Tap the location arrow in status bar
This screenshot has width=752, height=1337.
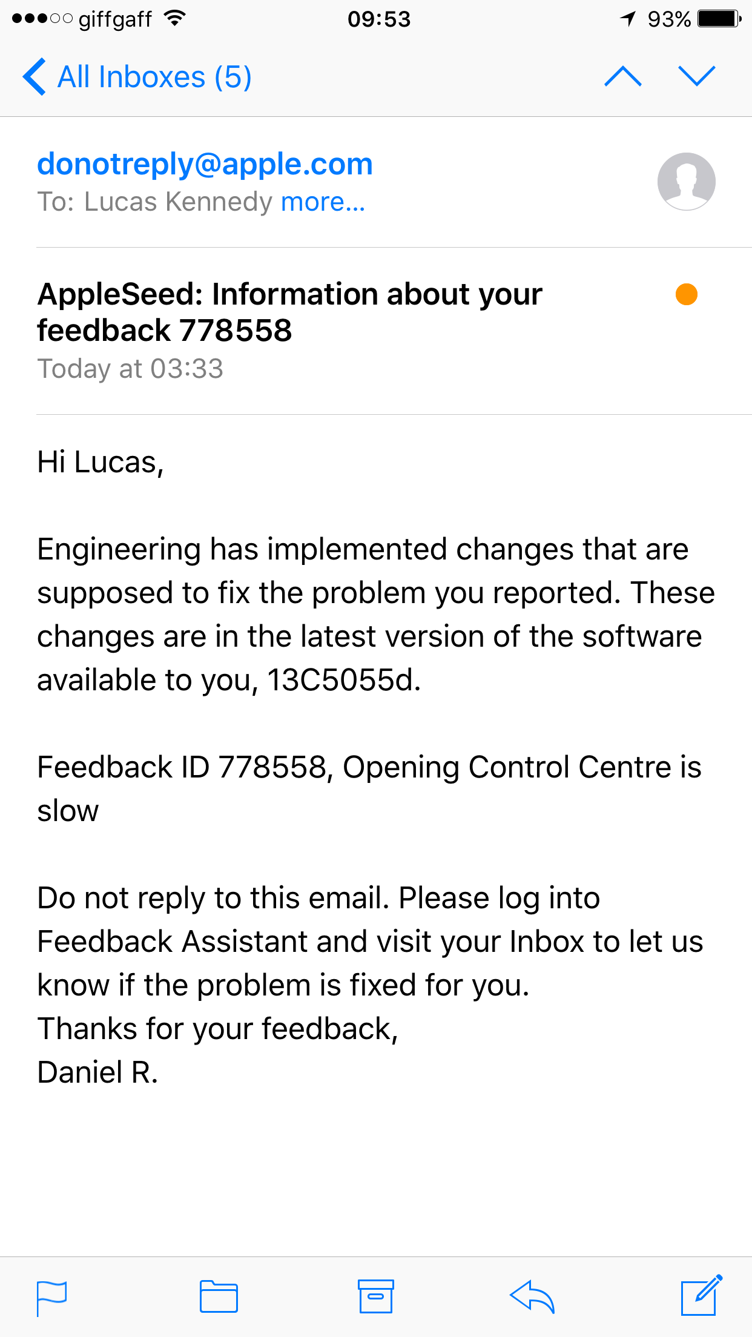628,19
